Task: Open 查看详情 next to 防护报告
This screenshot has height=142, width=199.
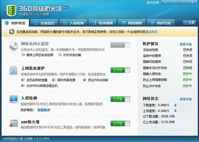Action: click(x=185, y=44)
